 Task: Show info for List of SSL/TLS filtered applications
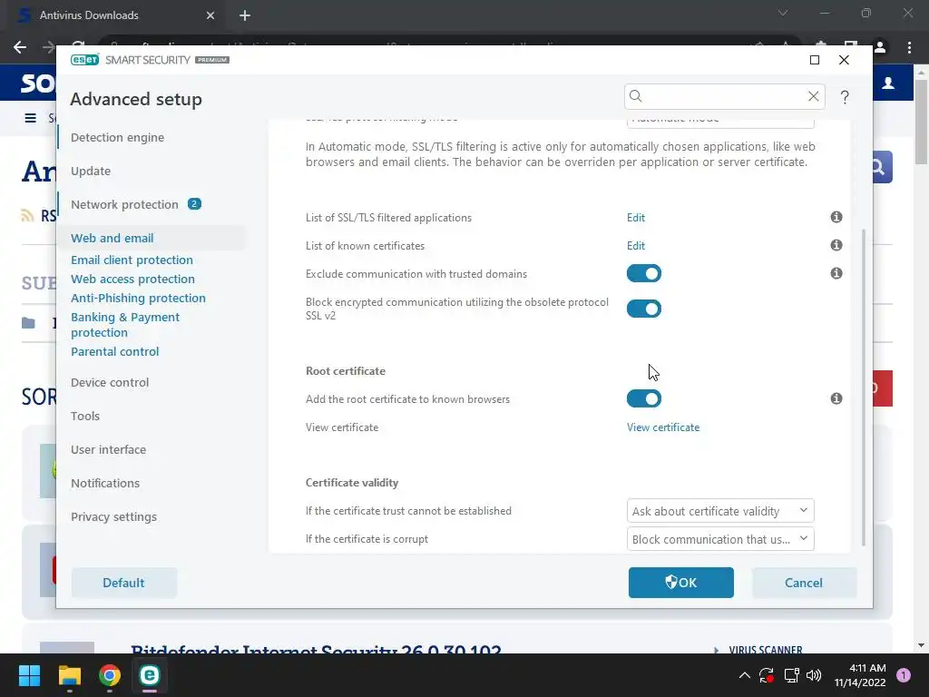(x=836, y=217)
